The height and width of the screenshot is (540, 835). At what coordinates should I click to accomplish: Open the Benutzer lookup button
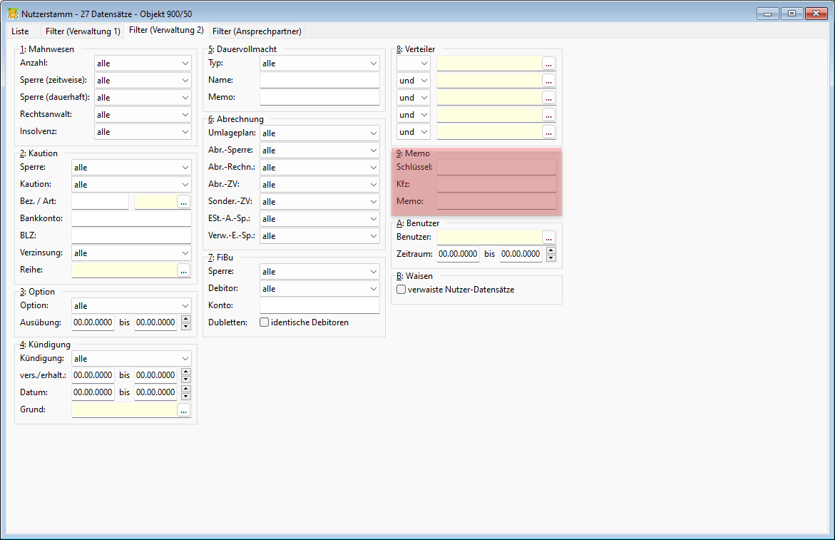(x=548, y=238)
